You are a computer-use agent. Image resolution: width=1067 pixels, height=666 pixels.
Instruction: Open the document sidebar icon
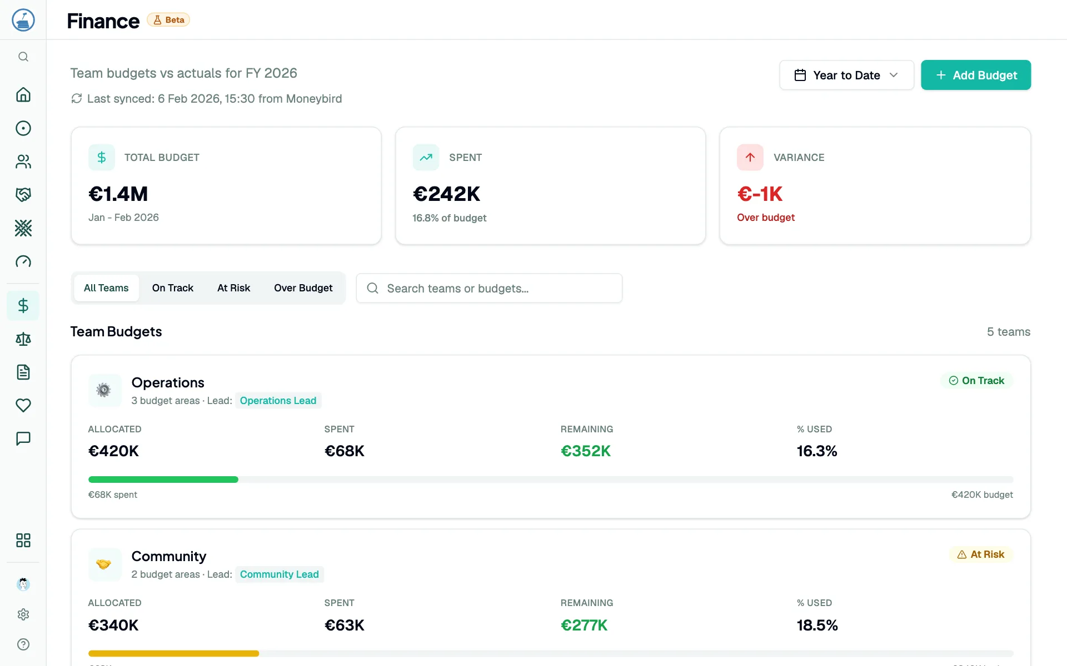23,372
